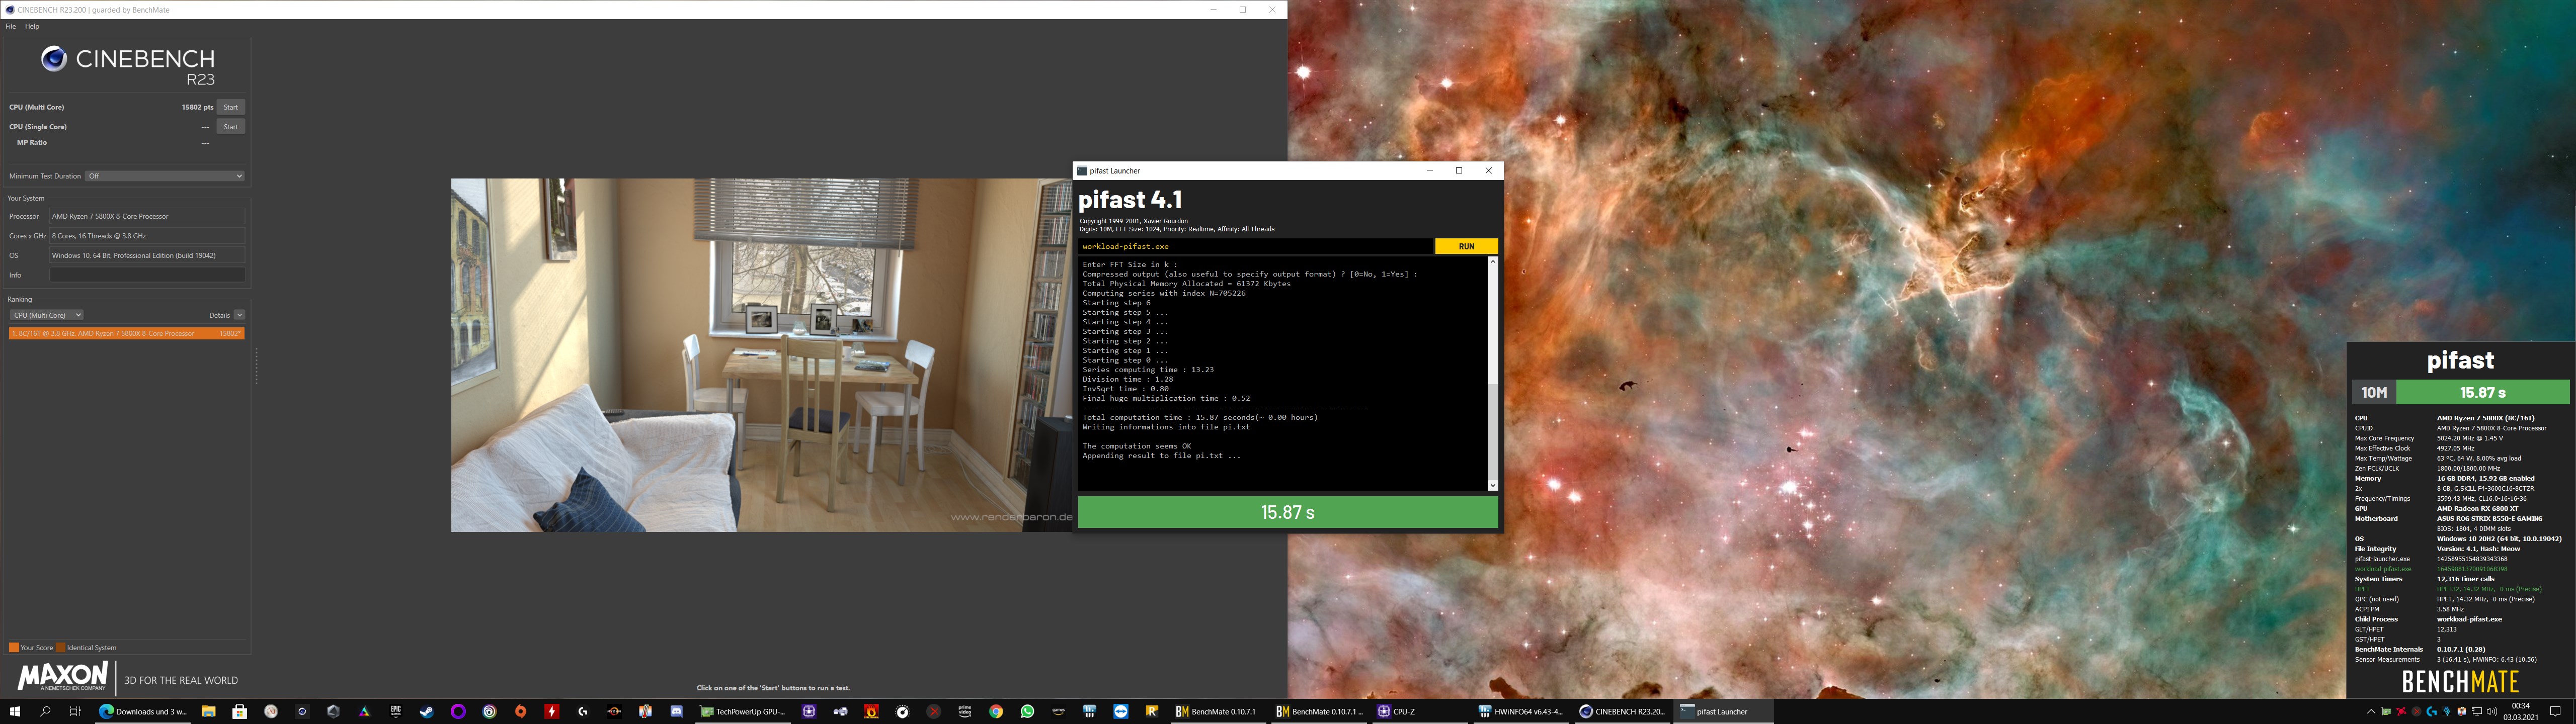This screenshot has width=2576, height=724.
Task: Open the File menu in Cinebench
Action: pos(11,26)
